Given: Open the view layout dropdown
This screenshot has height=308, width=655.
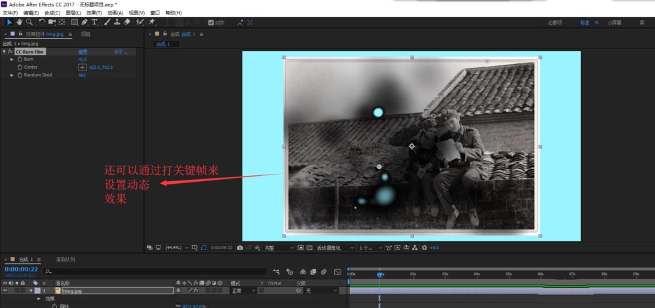Looking at the screenshot, I should click(x=370, y=248).
